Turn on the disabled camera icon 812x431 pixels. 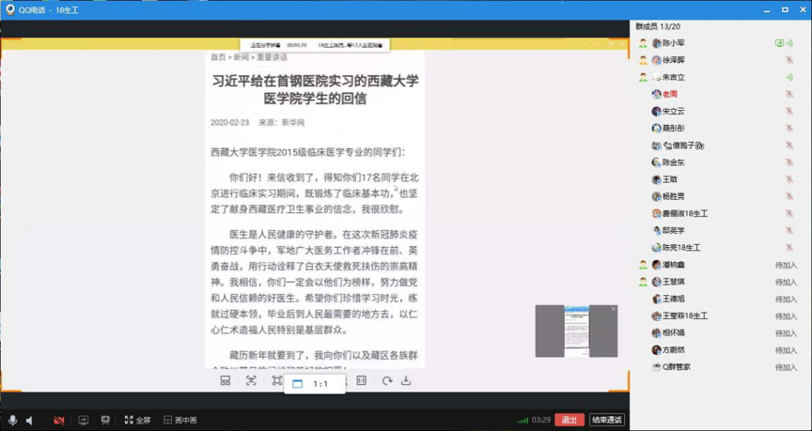pos(59,420)
